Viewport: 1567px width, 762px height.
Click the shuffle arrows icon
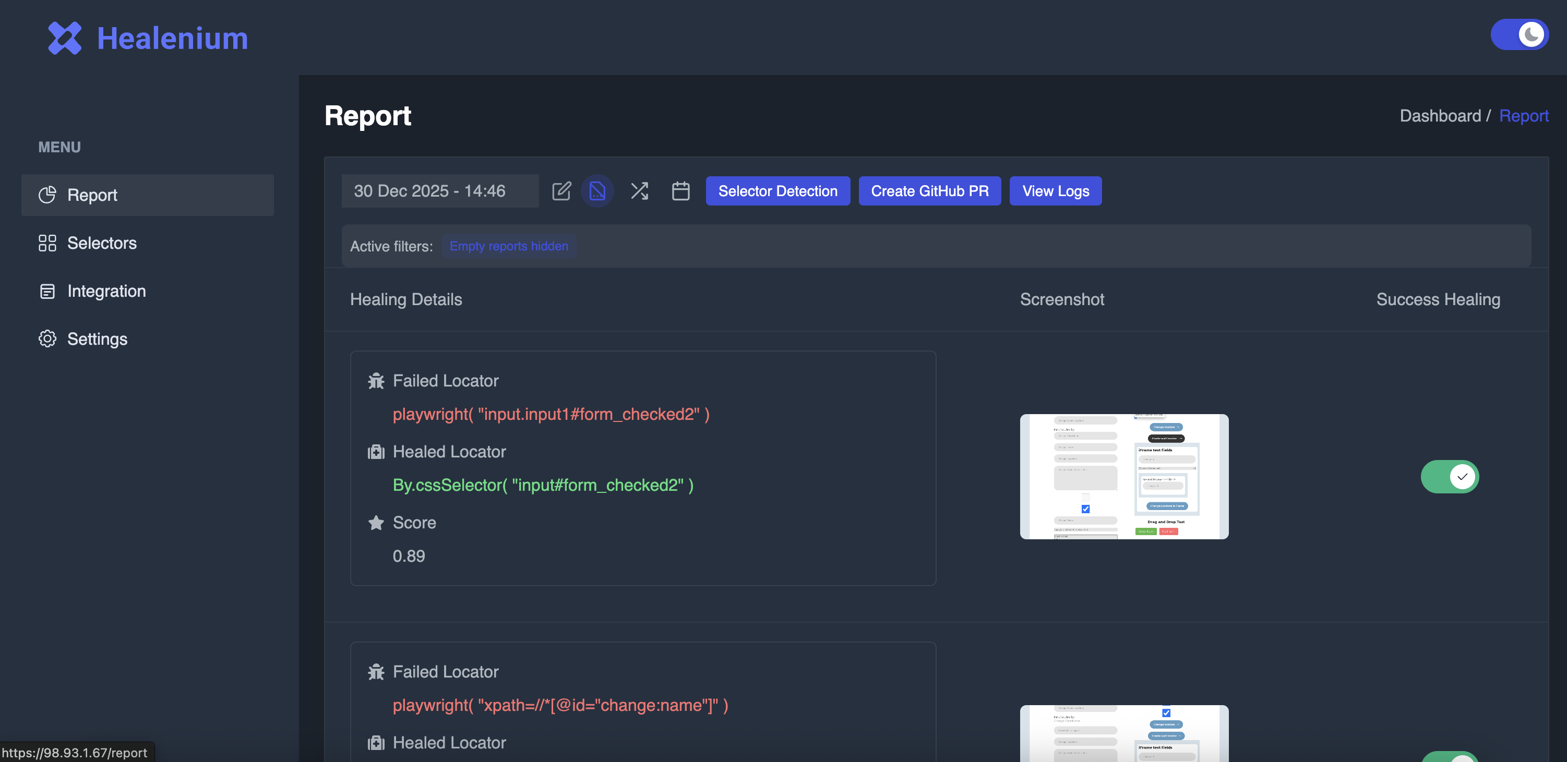point(639,191)
